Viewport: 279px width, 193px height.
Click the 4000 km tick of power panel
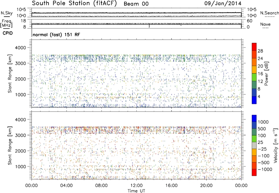pyautogui.click(x=20, y=48)
